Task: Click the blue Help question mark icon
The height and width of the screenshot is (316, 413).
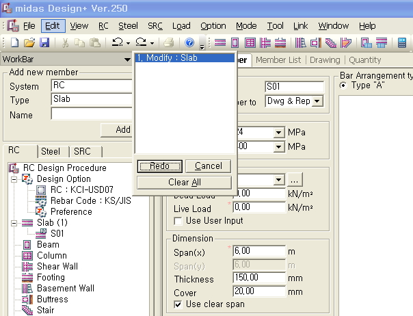Action: 189,42
